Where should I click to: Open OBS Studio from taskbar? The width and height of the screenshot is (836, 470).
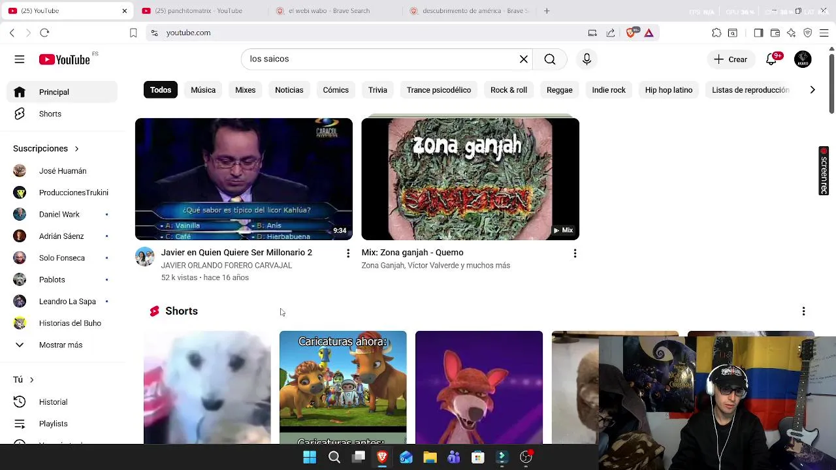526,457
